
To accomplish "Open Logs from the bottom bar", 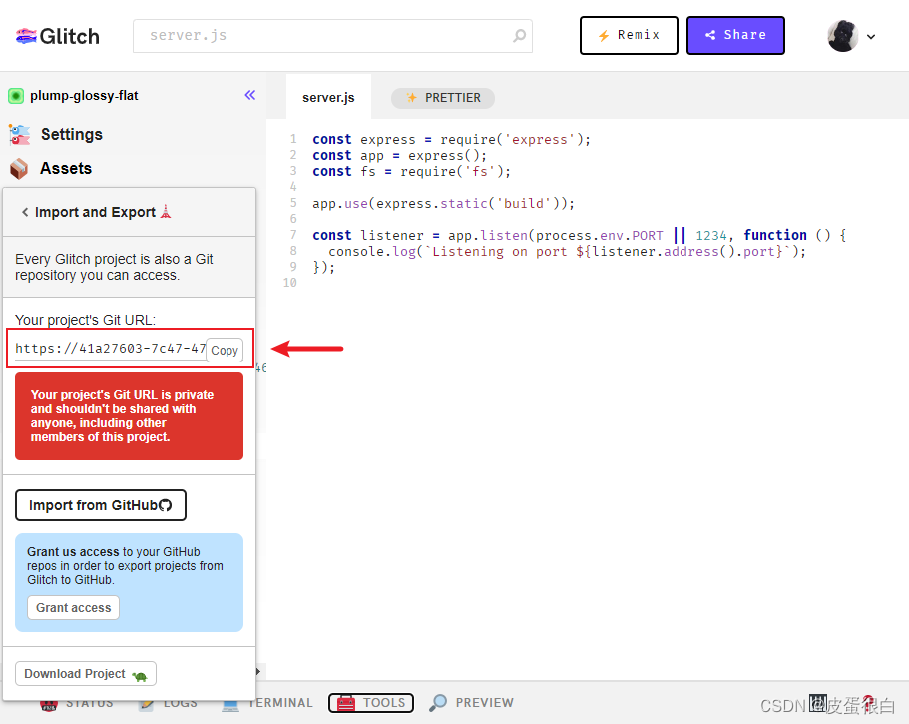I will 168,703.
